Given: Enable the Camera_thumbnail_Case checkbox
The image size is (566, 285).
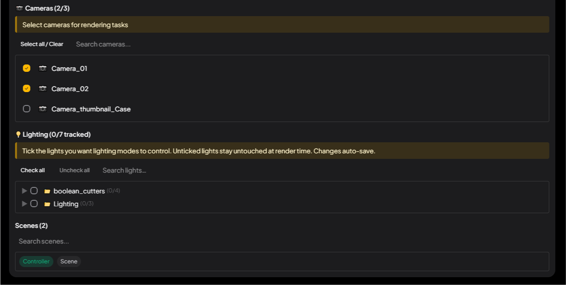Looking at the screenshot, I should 27,109.
